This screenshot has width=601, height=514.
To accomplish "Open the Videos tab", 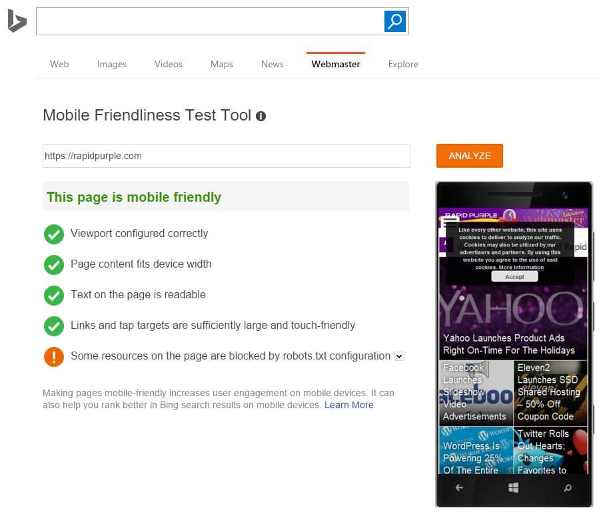I will (x=169, y=64).
